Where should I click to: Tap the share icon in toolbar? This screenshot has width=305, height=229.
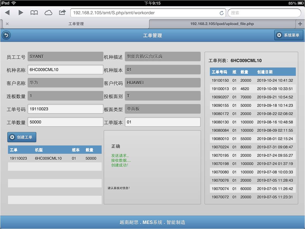tap(62, 12)
